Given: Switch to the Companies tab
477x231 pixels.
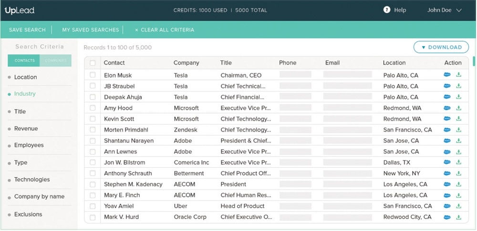Looking at the screenshot, I should 56,60.
